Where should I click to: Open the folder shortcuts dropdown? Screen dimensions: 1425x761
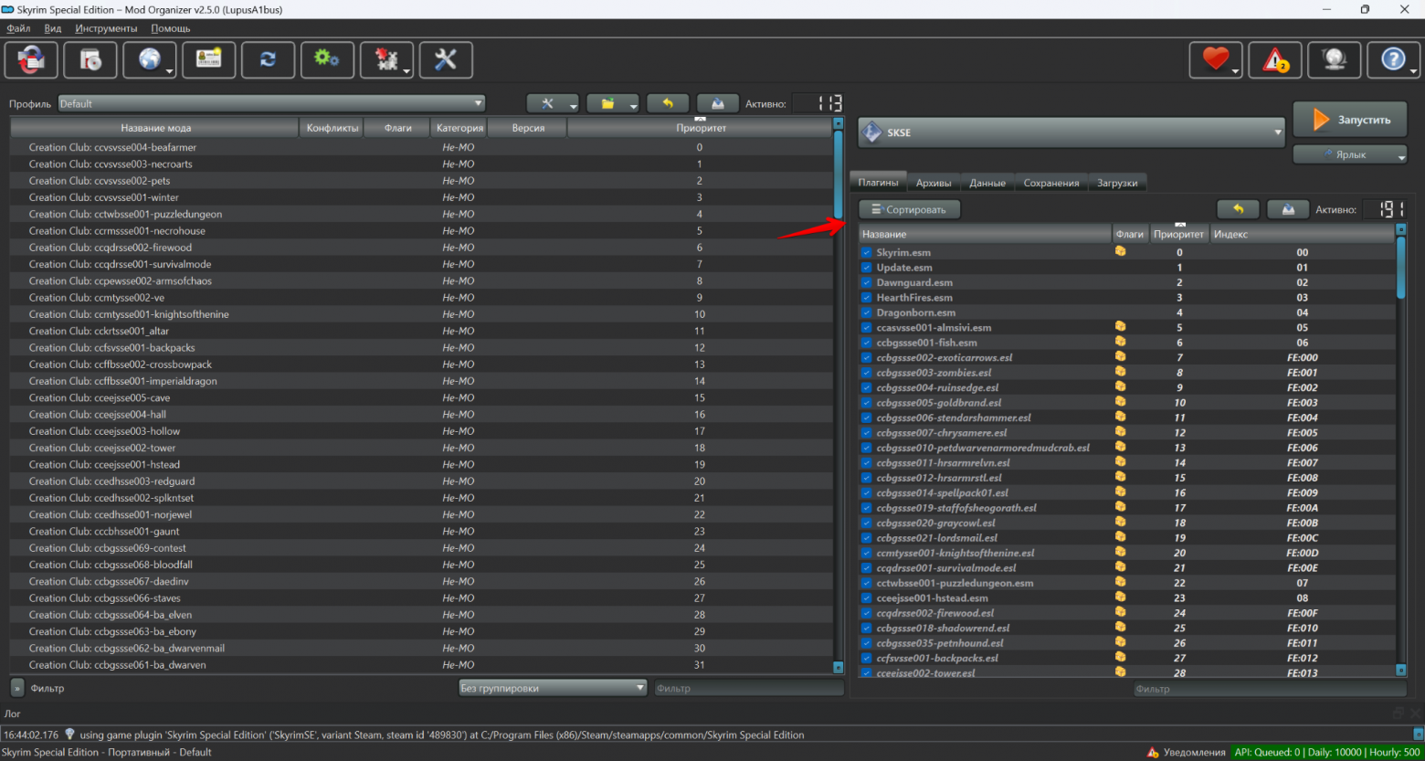coord(612,103)
